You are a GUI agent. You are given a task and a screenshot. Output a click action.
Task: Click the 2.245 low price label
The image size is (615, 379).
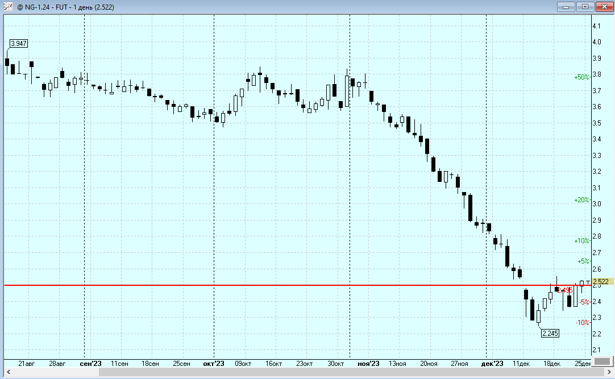pos(550,333)
